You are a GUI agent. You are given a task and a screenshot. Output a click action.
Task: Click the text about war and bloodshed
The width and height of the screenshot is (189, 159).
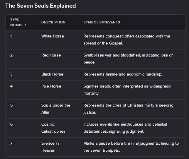pyautogui.click(x=128, y=59)
